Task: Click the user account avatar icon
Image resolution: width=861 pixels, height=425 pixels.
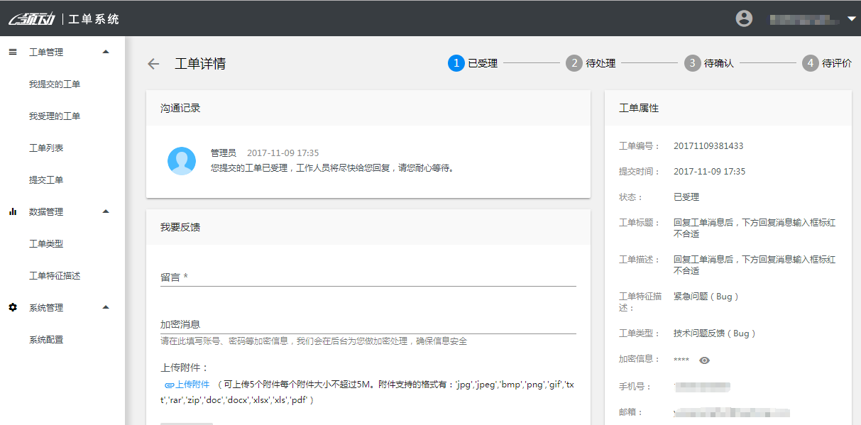Action: coord(744,18)
